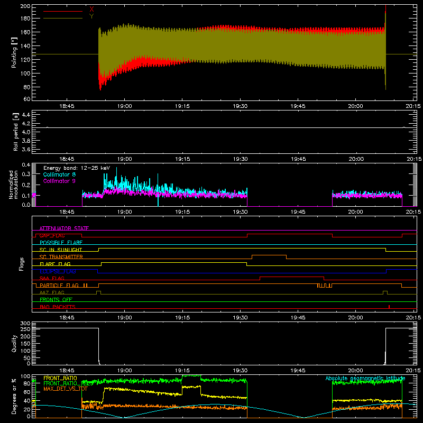Select the Pointing axis title
The image size is (423, 423).
point(14,52)
